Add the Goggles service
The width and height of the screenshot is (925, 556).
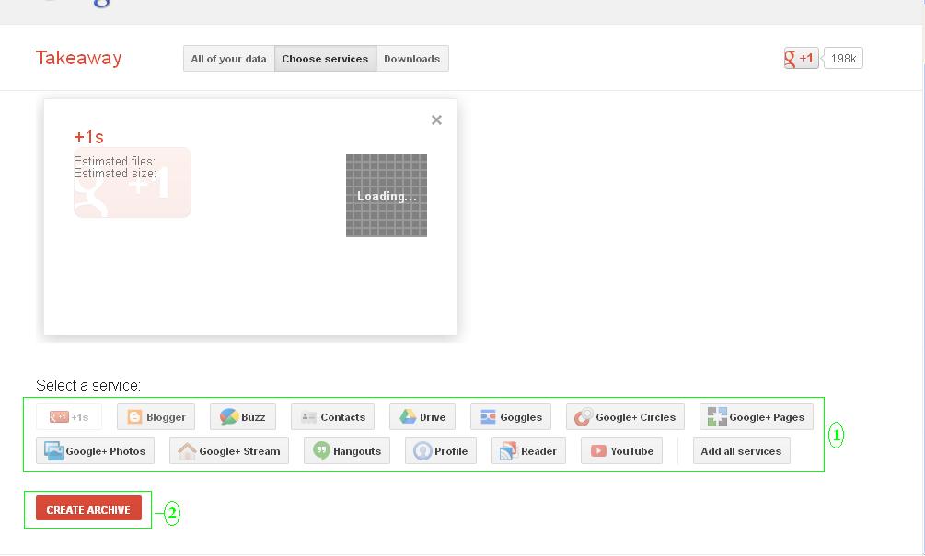[511, 417]
